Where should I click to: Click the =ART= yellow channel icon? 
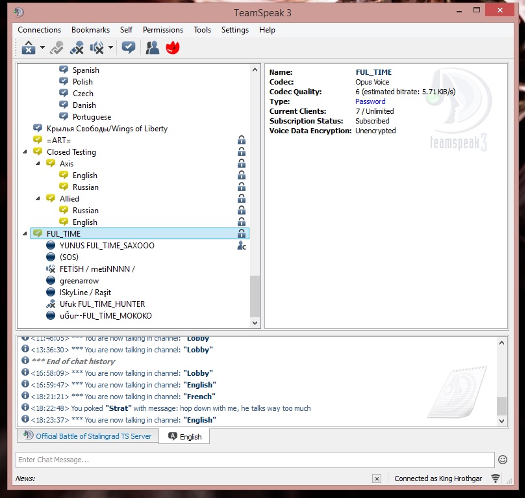(38, 140)
